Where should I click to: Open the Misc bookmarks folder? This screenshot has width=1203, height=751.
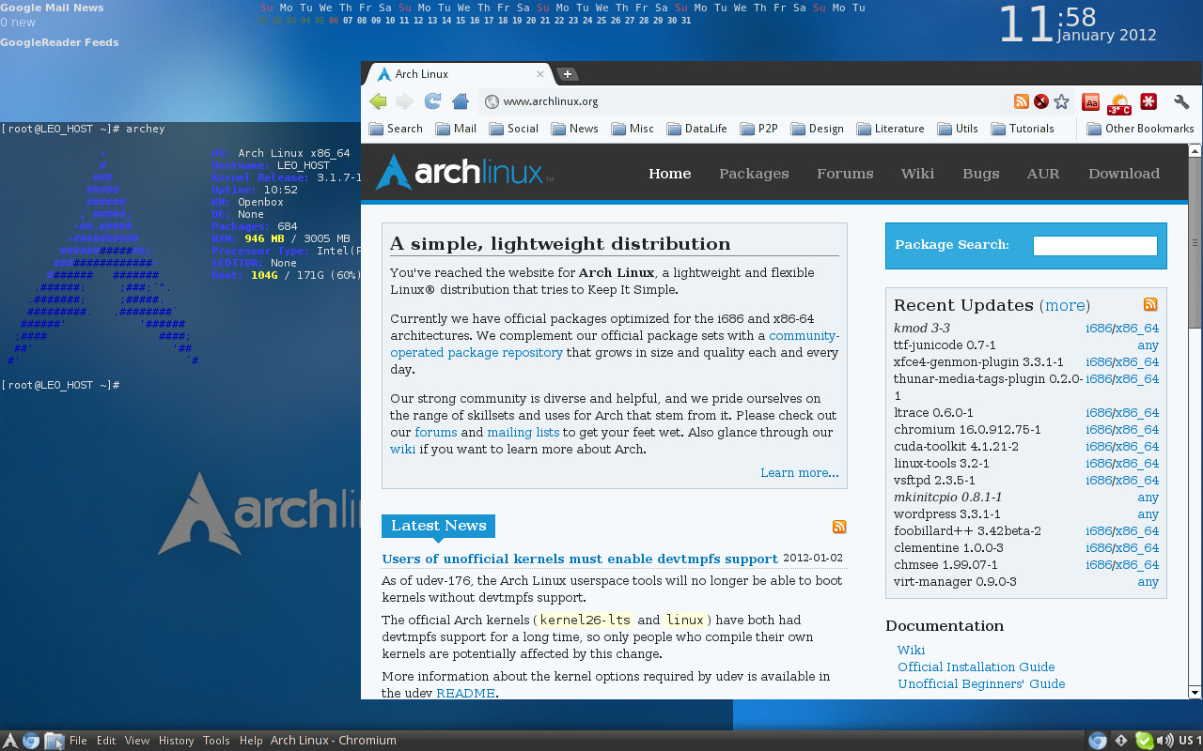pyautogui.click(x=633, y=129)
